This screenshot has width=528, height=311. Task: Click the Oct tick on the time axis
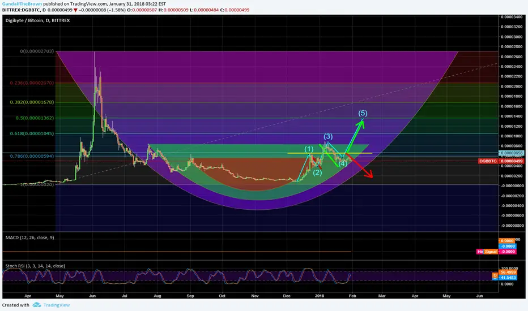click(x=222, y=296)
